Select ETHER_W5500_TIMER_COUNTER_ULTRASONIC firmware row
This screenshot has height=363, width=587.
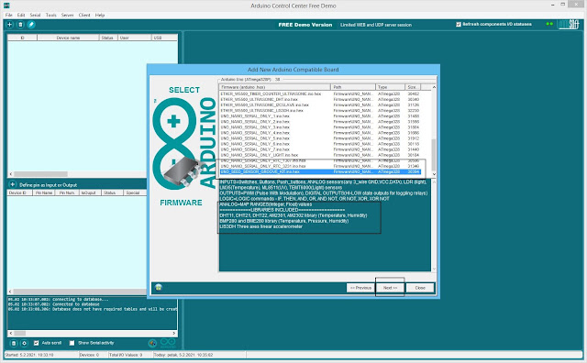point(320,93)
